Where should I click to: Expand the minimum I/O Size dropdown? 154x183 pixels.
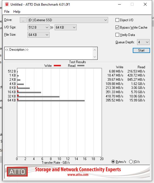point(38,27)
